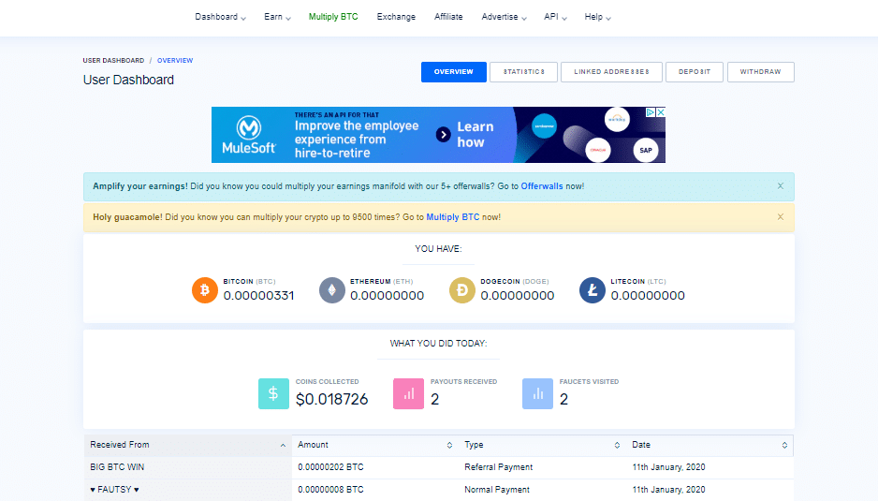Click the Faucets Visited blue chart icon
The width and height of the screenshot is (878, 501).
[x=537, y=393]
